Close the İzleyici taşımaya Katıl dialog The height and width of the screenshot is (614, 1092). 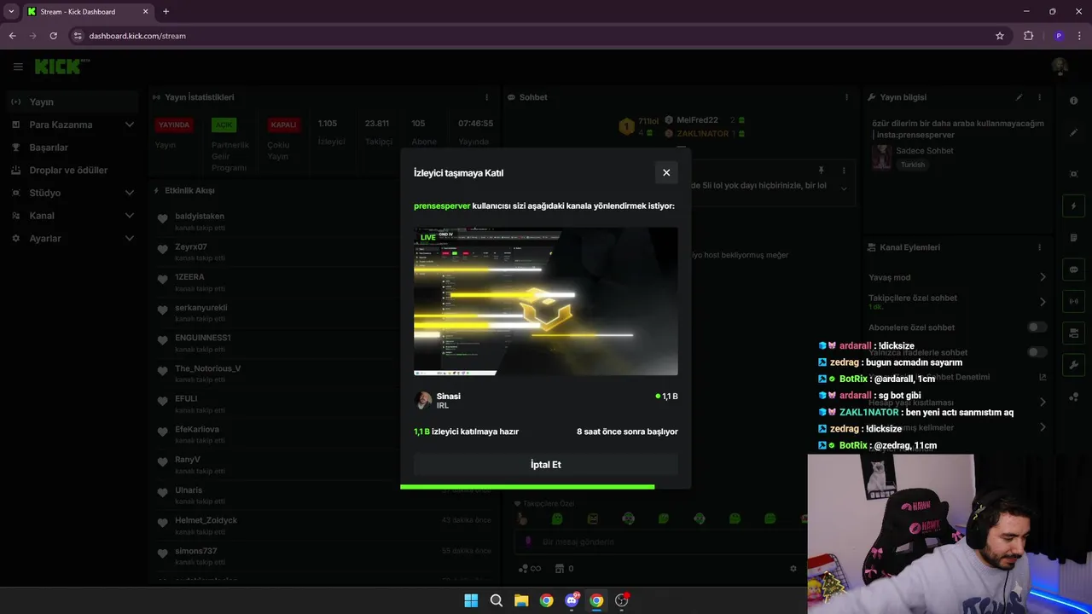click(x=666, y=172)
